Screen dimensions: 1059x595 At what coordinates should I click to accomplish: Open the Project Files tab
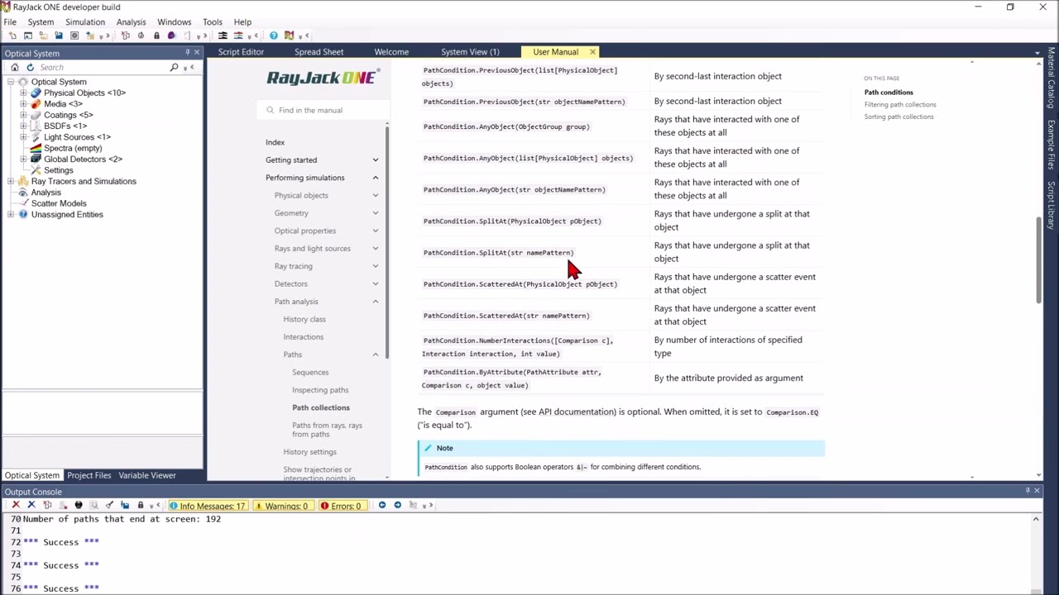coord(89,475)
